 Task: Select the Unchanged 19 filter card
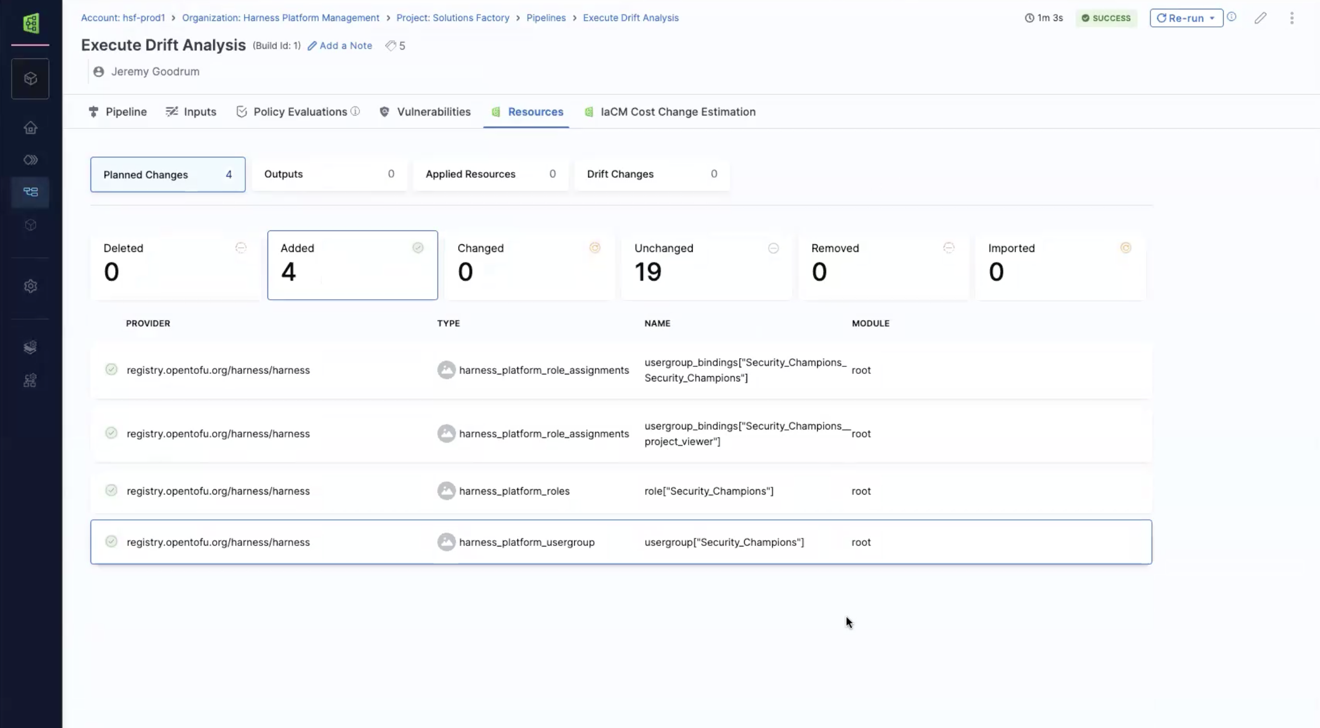(x=706, y=265)
